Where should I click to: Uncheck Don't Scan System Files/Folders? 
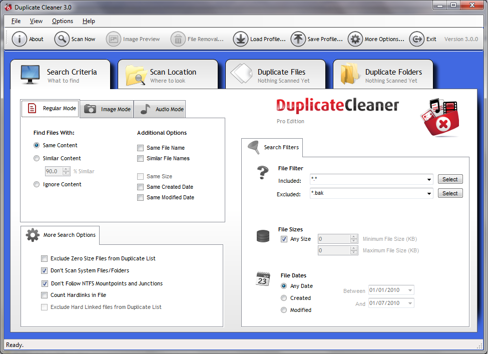(45, 270)
